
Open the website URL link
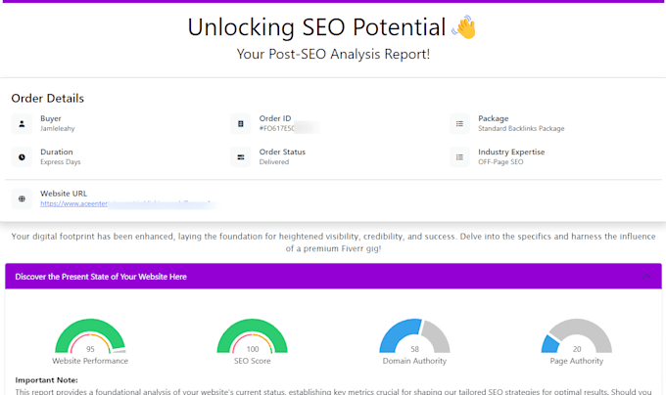(x=127, y=204)
